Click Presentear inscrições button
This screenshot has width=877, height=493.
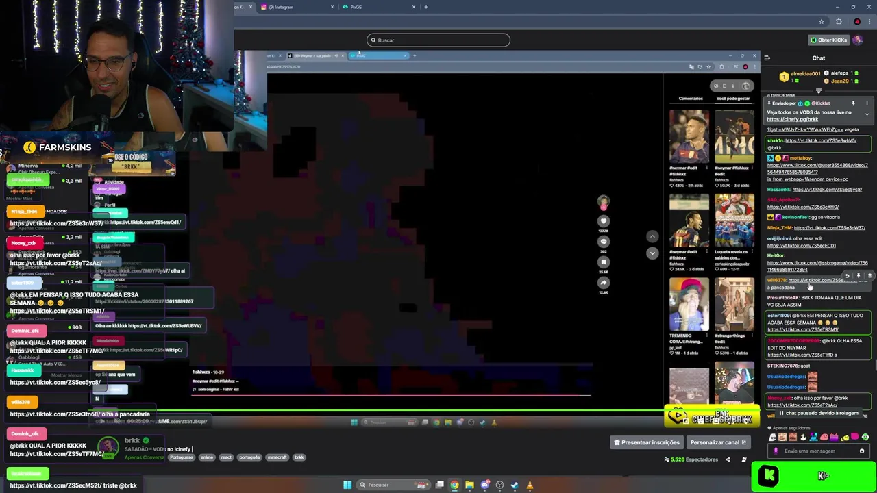tap(647, 442)
